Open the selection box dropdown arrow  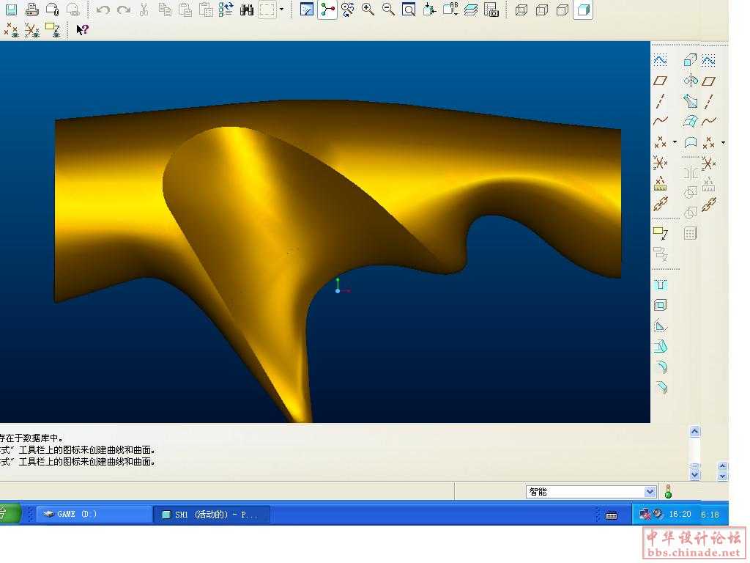[281, 10]
